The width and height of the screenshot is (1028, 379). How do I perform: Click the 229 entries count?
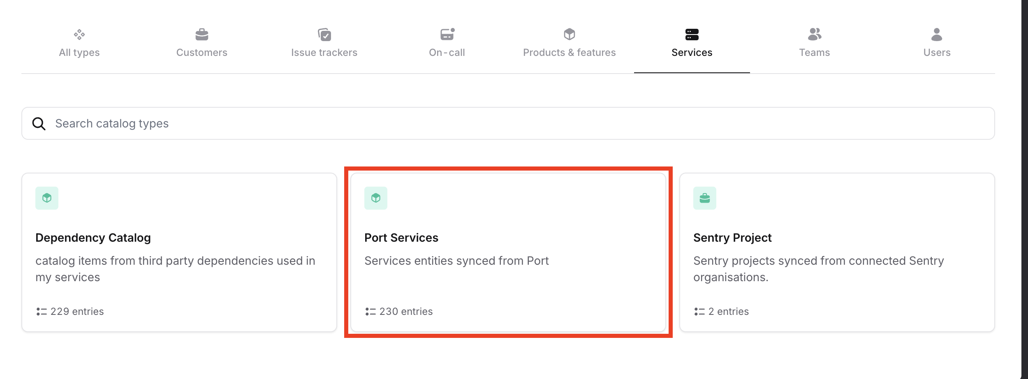click(76, 312)
